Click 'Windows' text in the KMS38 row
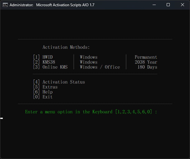 pos(88,62)
